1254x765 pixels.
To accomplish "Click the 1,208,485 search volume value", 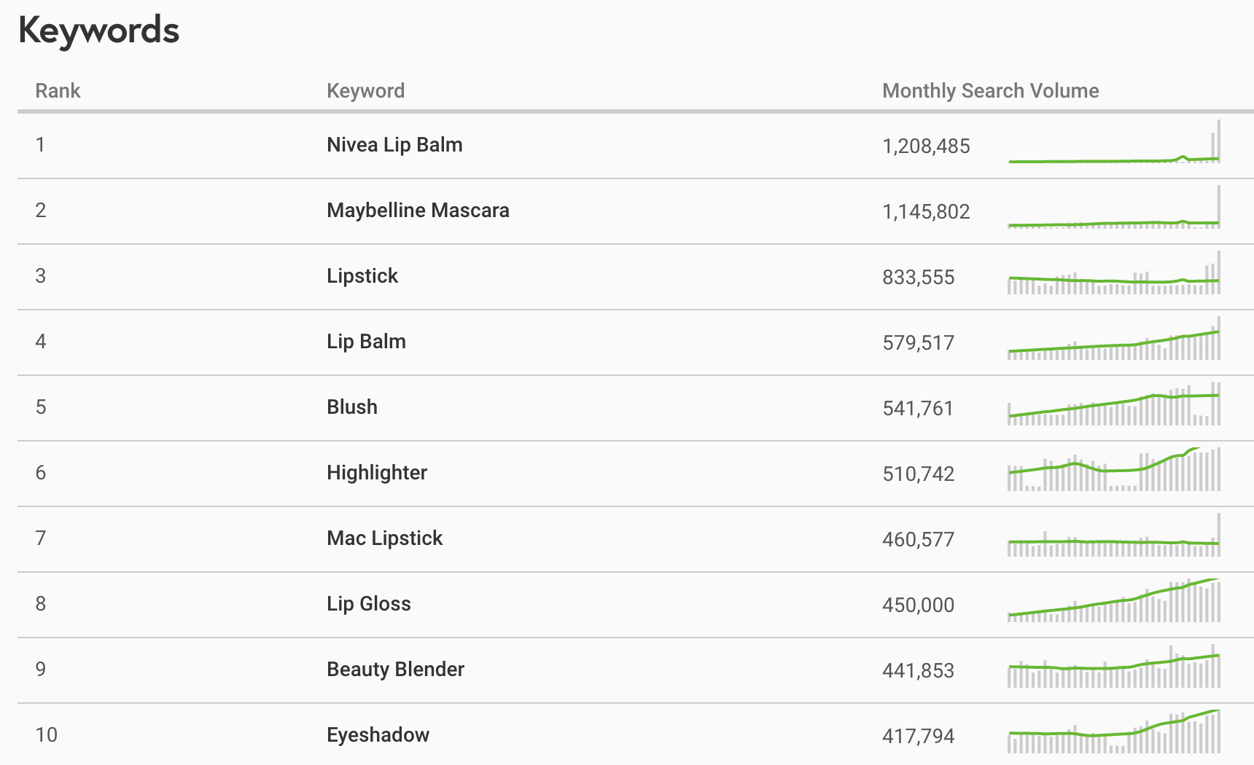I will [926, 146].
